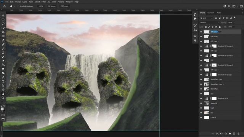Open the Filter menu

coord(43,2)
